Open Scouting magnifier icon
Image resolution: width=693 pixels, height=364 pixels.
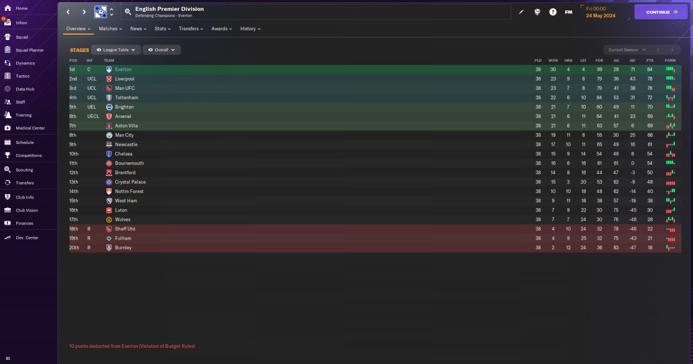coord(8,170)
